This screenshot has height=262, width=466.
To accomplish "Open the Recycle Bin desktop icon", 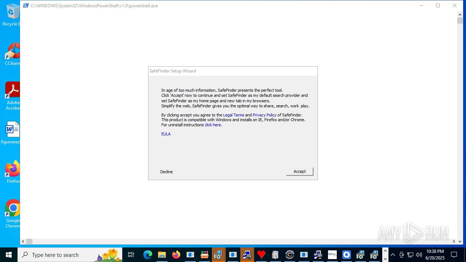I will click(x=12, y=15).
